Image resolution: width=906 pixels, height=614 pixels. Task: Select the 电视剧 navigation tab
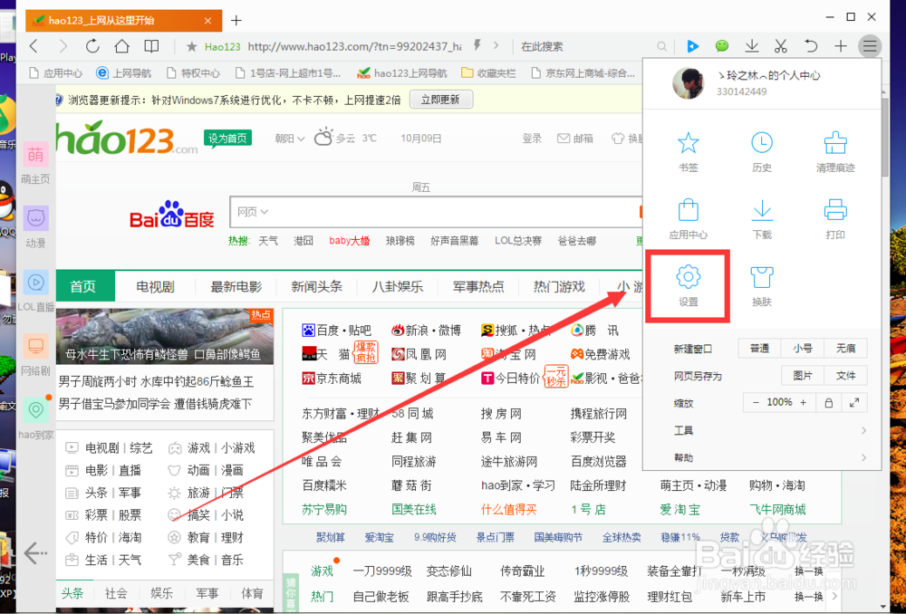pos(155,286)
